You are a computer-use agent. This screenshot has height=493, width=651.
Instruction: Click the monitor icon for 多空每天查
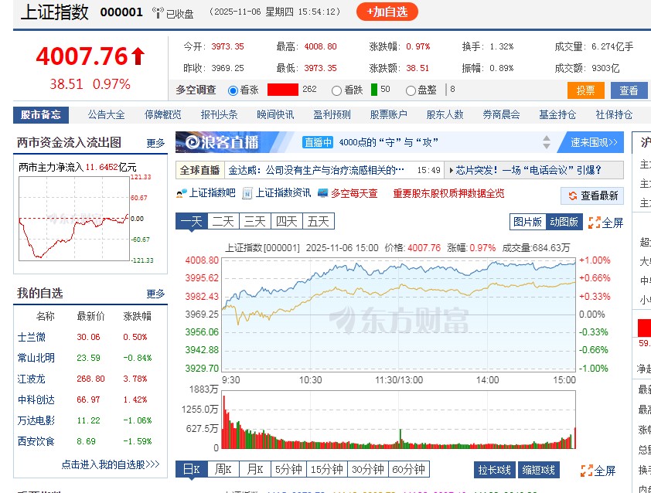point(323,195)
